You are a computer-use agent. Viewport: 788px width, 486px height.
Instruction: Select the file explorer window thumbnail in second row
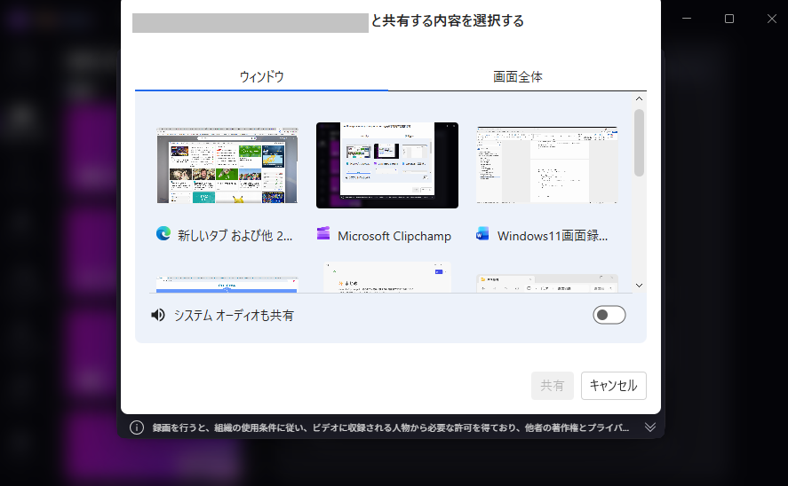(x=546, y=284)
